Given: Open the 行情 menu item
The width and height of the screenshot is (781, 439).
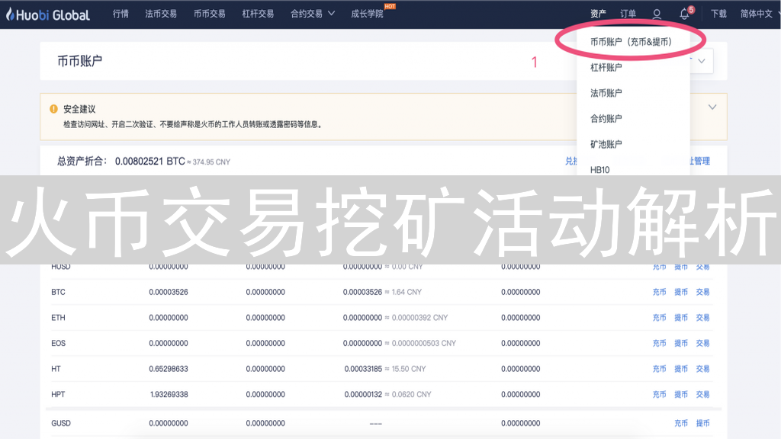Looking at the screenshot, I should coord(121,14).
